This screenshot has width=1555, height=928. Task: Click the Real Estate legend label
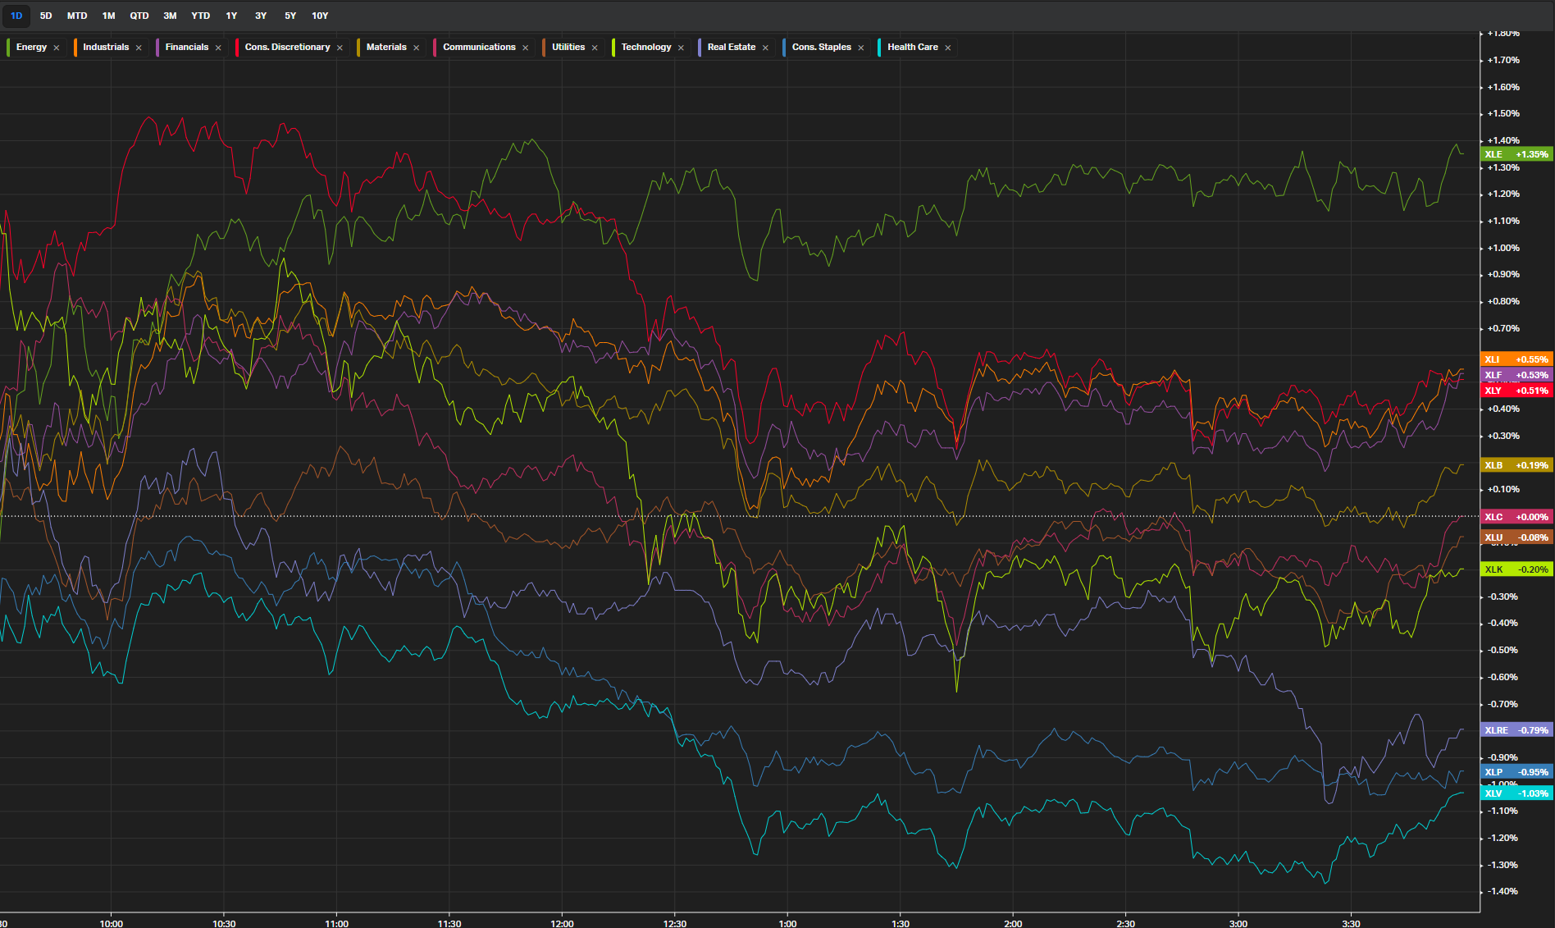(731, 47)
